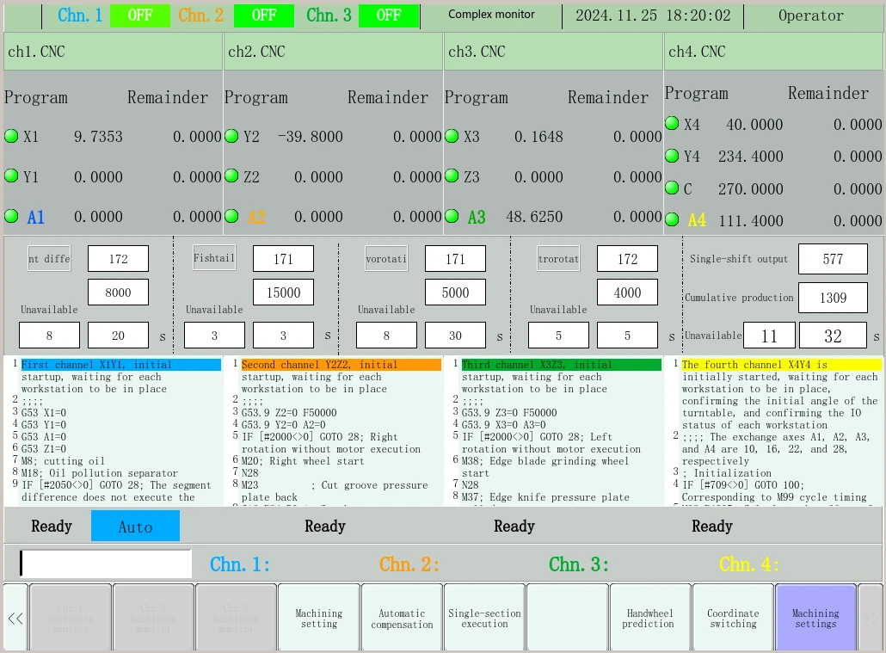Click the command input box beside Chn. 1:
Viewport: 886px width, 653px height.
tap(106, 564)
